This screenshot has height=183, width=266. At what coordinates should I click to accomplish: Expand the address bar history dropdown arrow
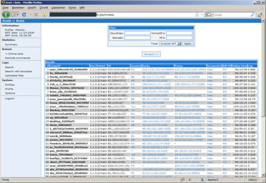(202, 14)
